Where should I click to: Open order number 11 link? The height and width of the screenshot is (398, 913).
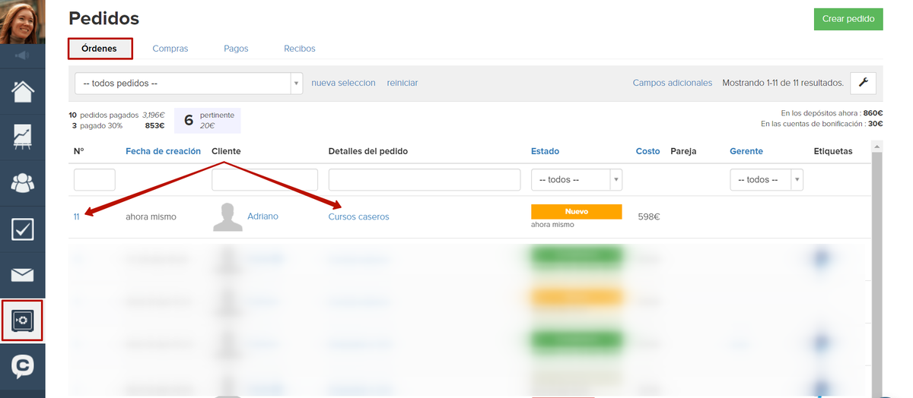coord(77,216)
